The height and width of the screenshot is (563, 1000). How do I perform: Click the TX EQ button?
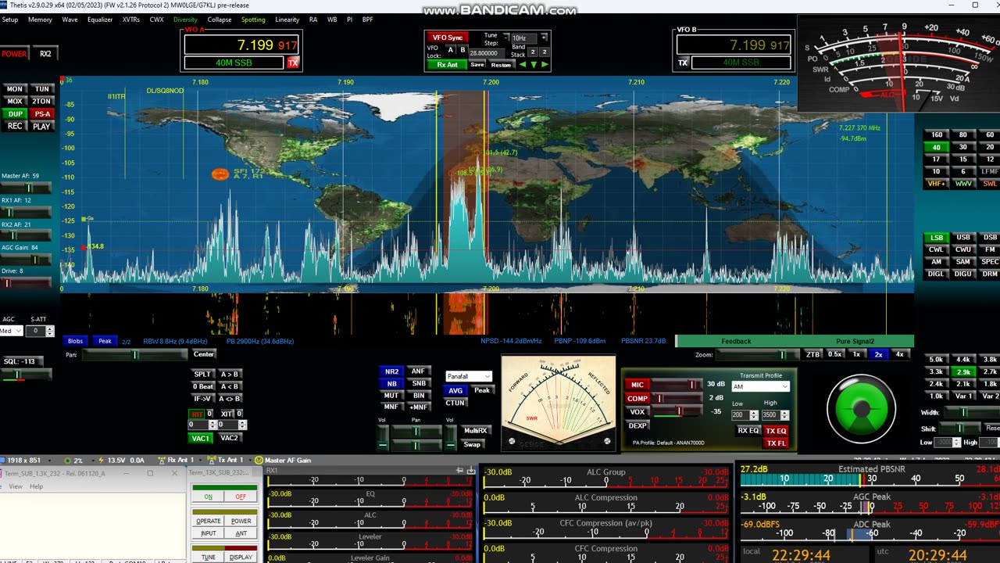(x=776, y=431)
